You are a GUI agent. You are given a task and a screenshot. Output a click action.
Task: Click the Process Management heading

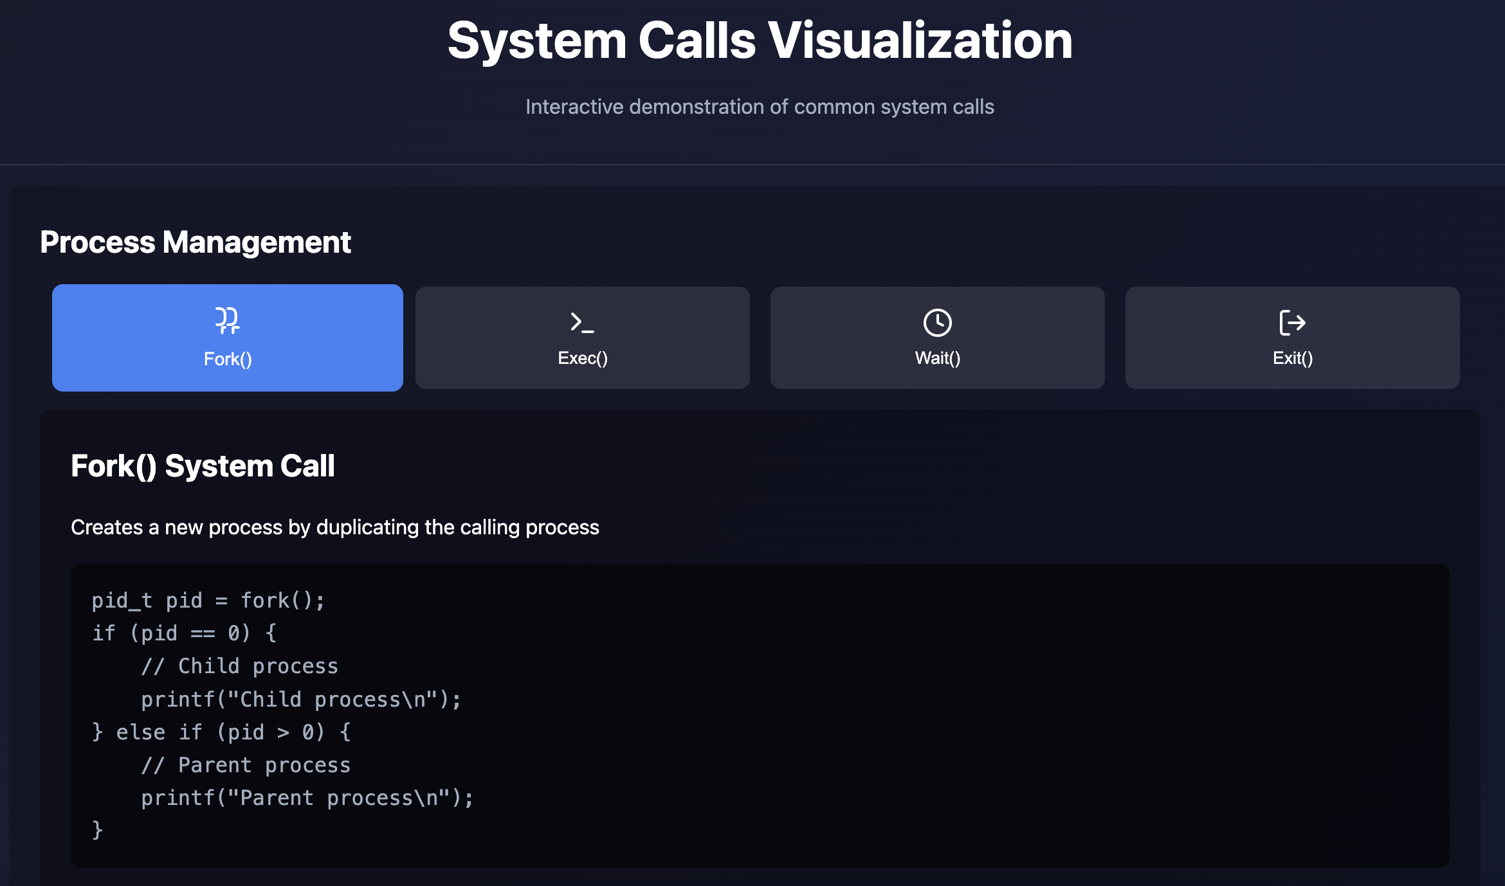196,242
